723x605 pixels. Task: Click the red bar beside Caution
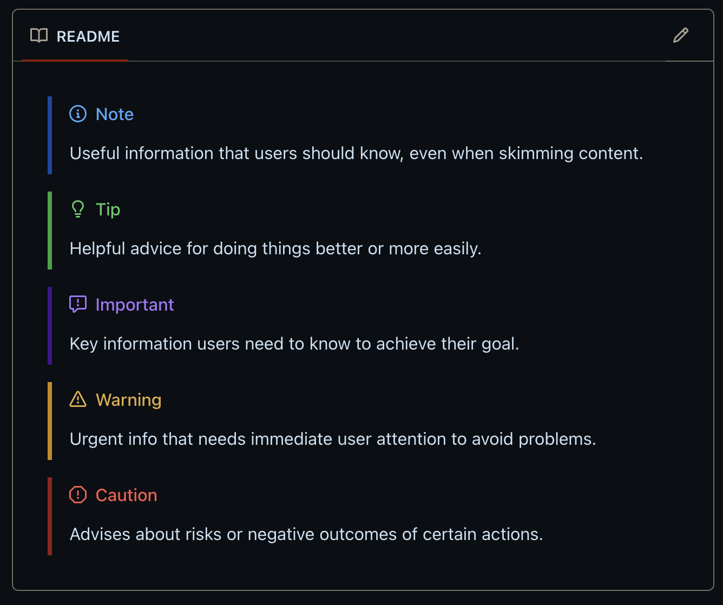[50, 516]
